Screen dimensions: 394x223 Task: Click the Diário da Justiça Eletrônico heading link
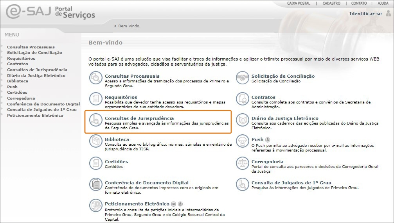[285, 118]
